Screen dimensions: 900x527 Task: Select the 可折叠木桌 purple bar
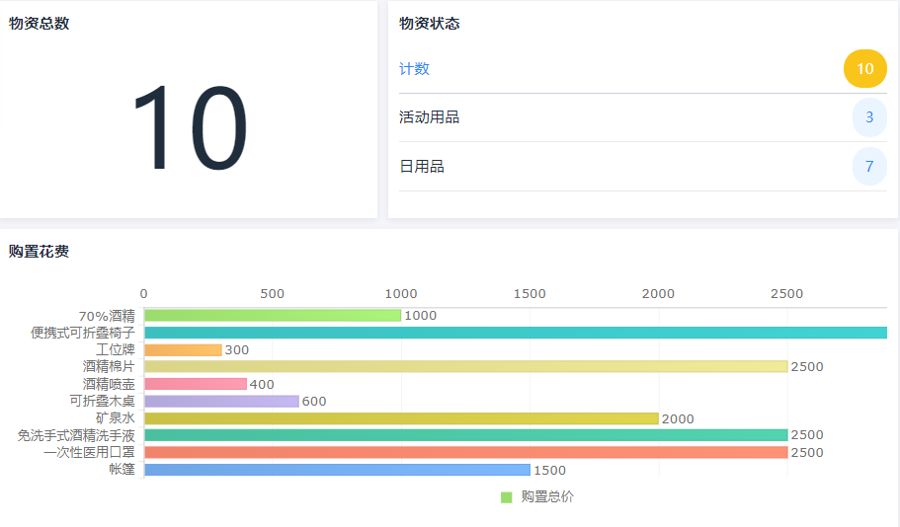click(x=221, y=401)
